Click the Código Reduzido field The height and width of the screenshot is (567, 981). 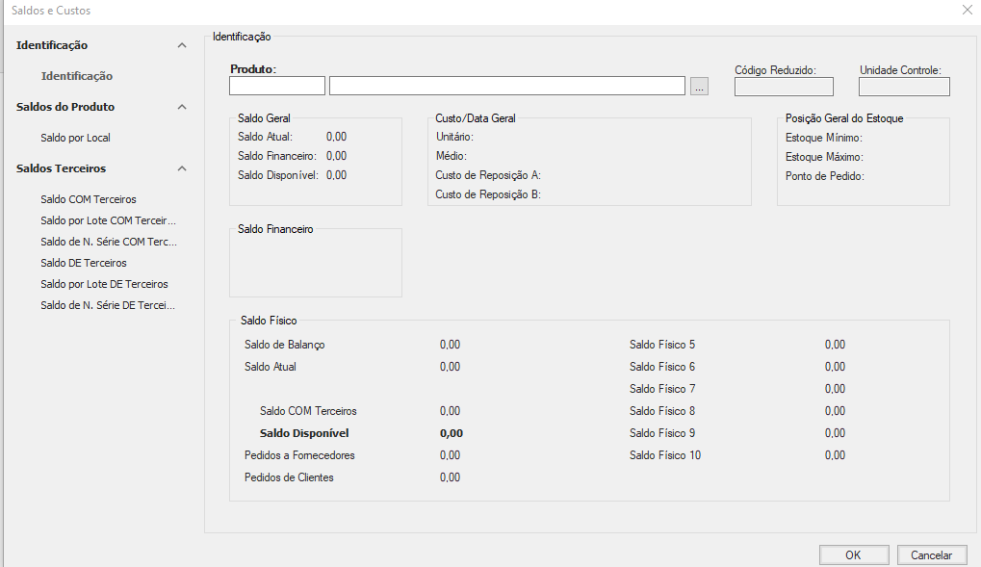784,88
